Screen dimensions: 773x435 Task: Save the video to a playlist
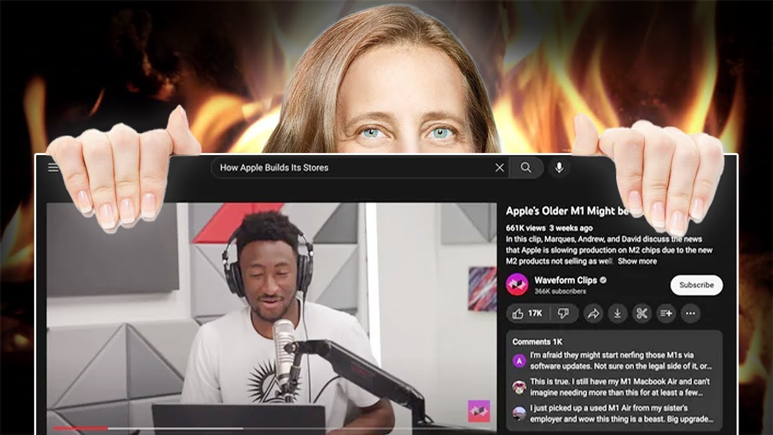[666, 313]
